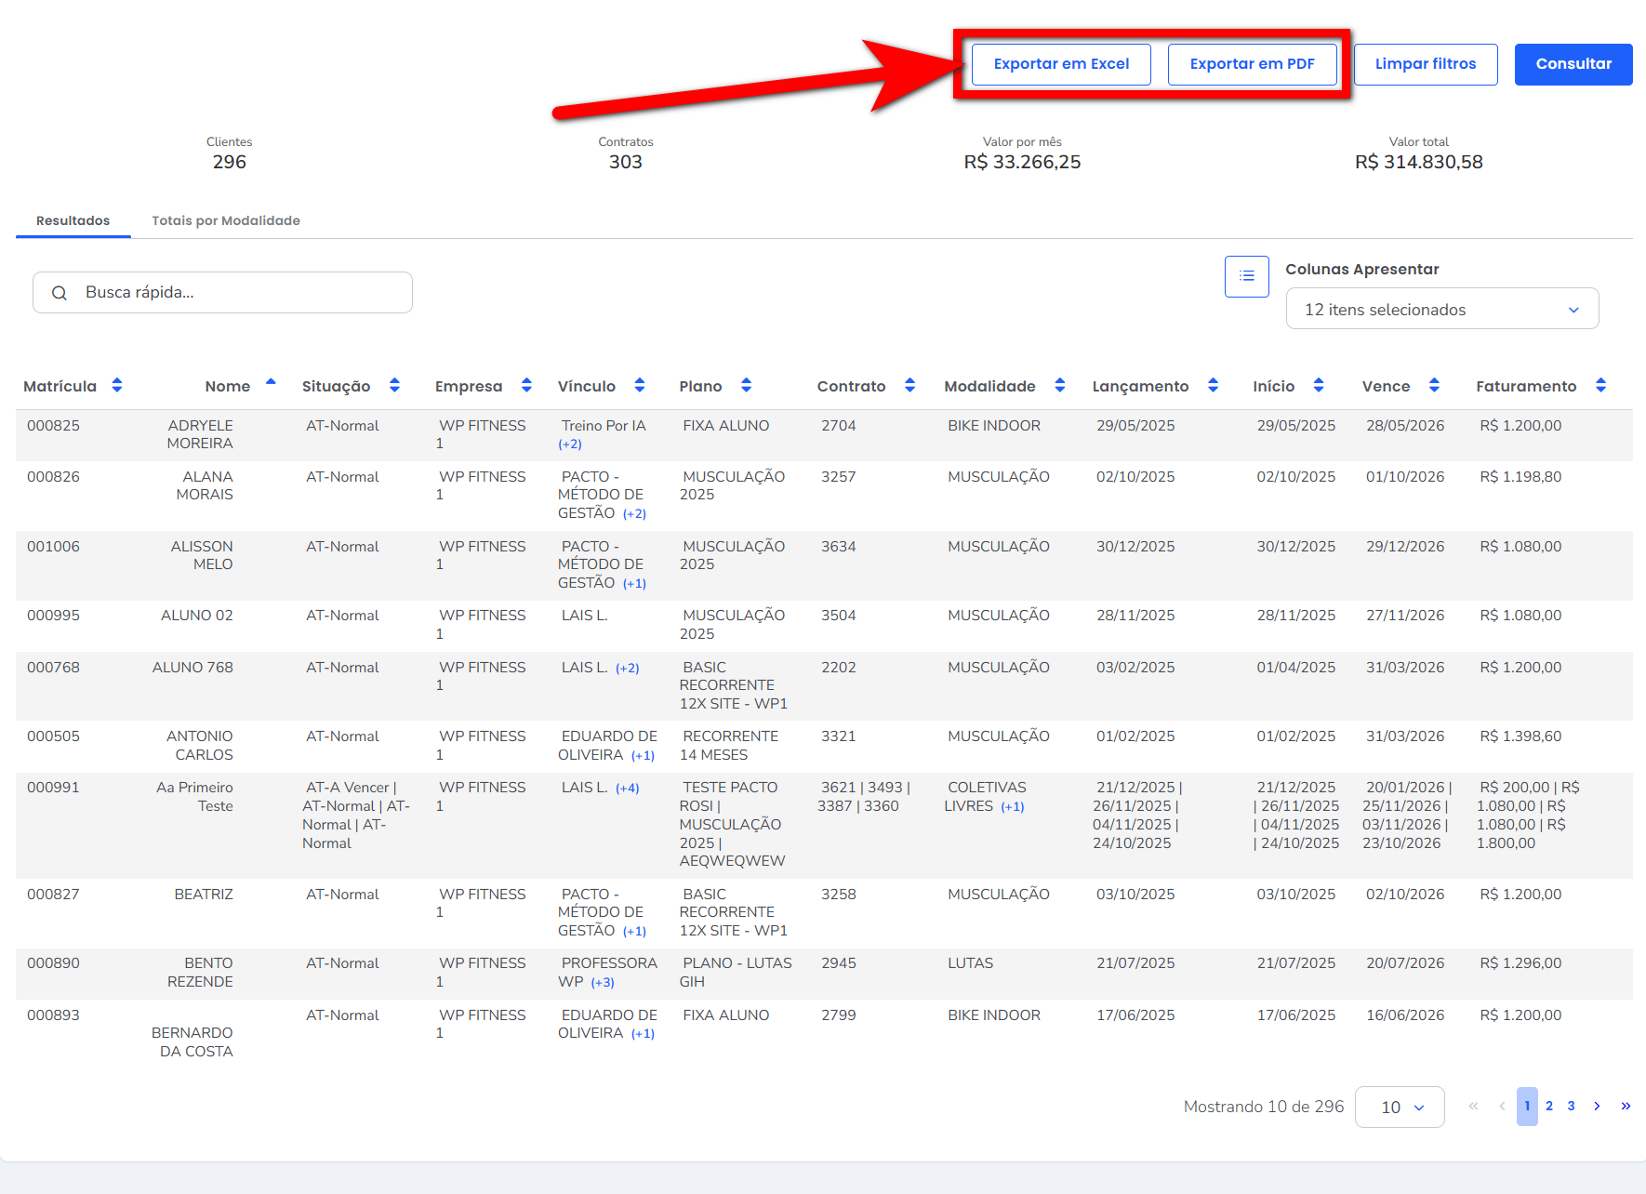Sort by Empresa column arrows
This screenshot has width=1646, height=1194.
(x=526, y=385)
